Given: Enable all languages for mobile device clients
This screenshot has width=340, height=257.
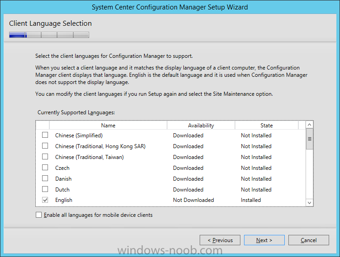Looking at the screenshot, I should coord(38,215).
